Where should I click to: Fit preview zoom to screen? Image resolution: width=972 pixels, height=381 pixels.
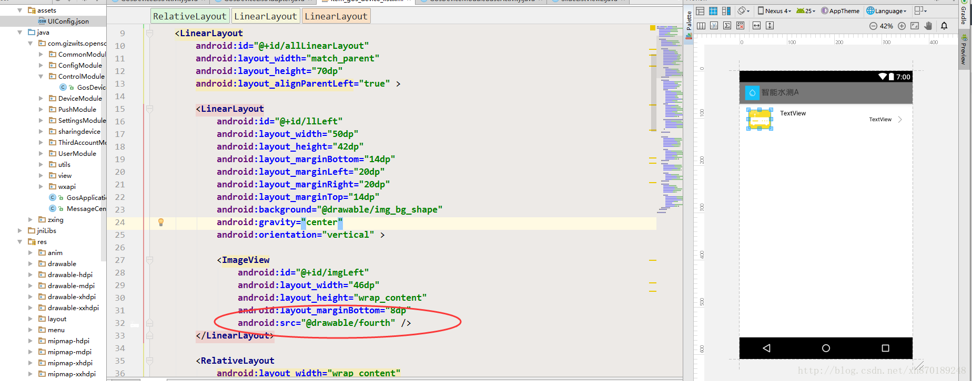pyautogui.click(x=915, y=26)
